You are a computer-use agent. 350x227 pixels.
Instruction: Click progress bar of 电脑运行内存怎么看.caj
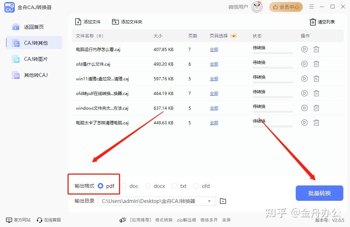[273, 53]
